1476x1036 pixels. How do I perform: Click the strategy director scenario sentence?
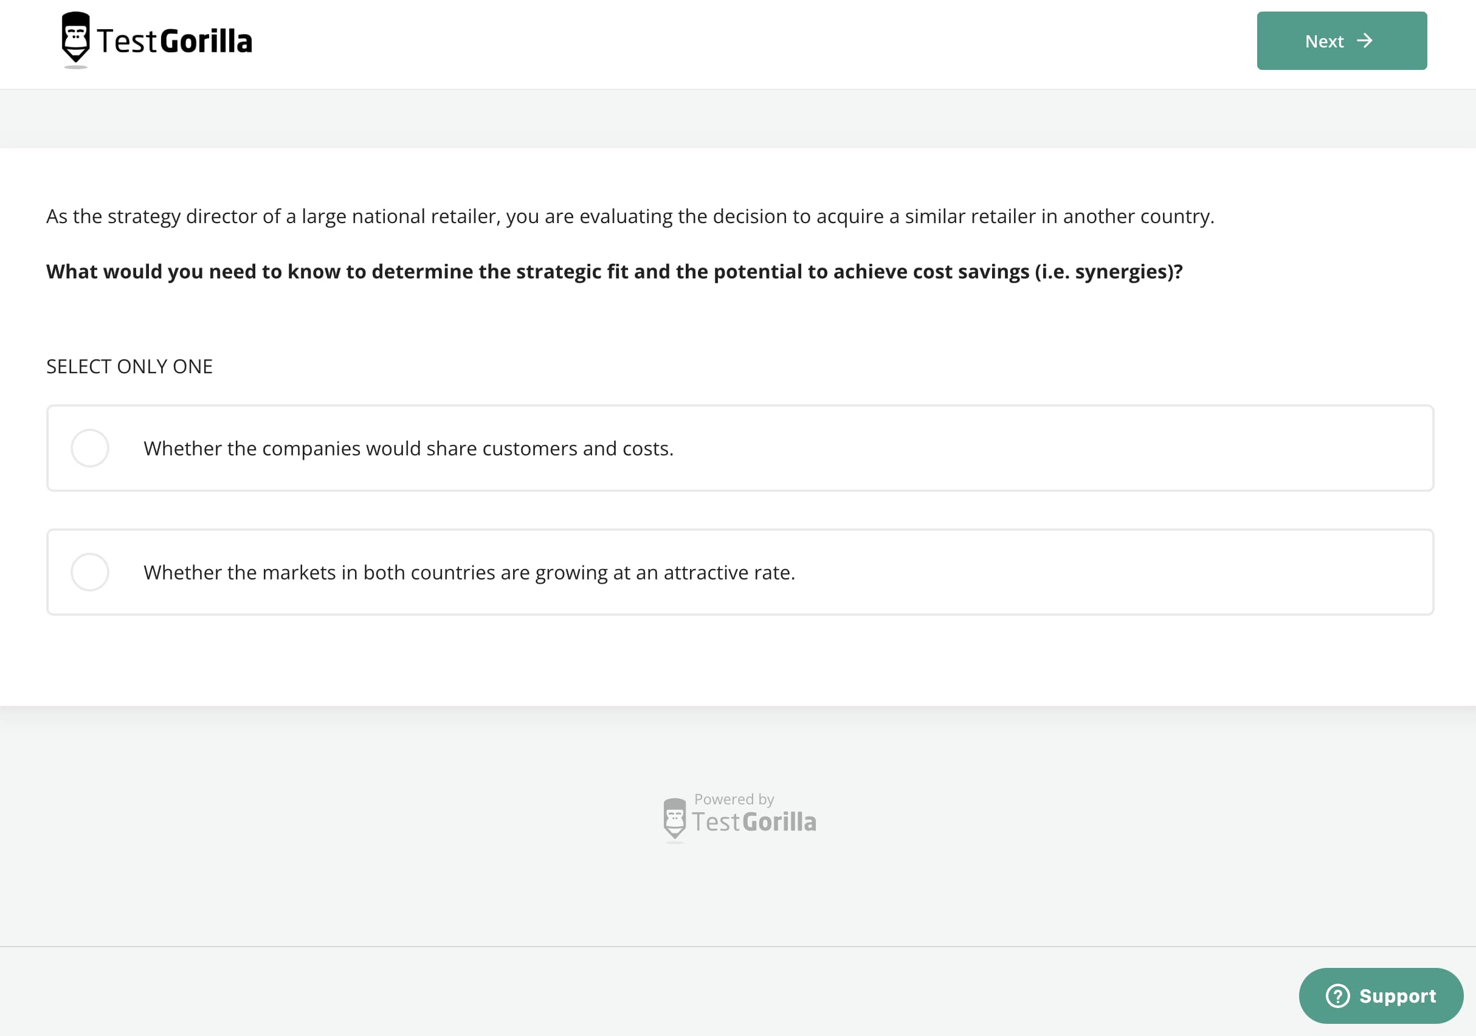[630, 216]
